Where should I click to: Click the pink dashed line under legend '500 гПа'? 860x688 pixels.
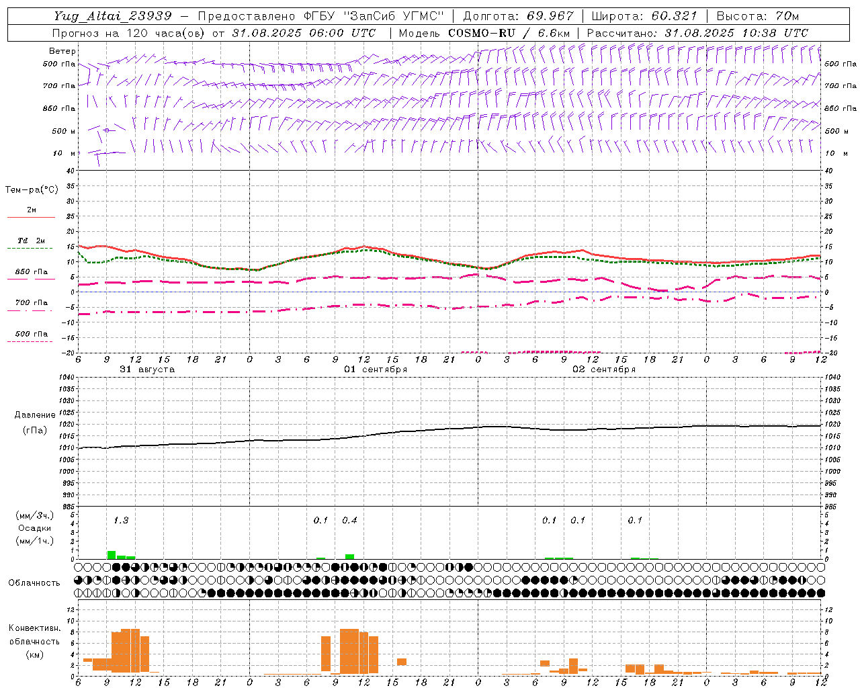(x=30, y=342)
